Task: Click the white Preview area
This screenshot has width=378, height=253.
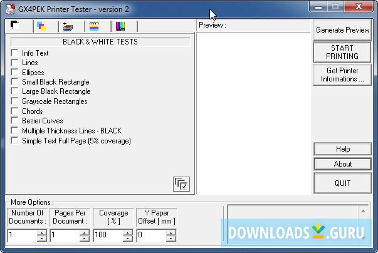Action: 253,113
